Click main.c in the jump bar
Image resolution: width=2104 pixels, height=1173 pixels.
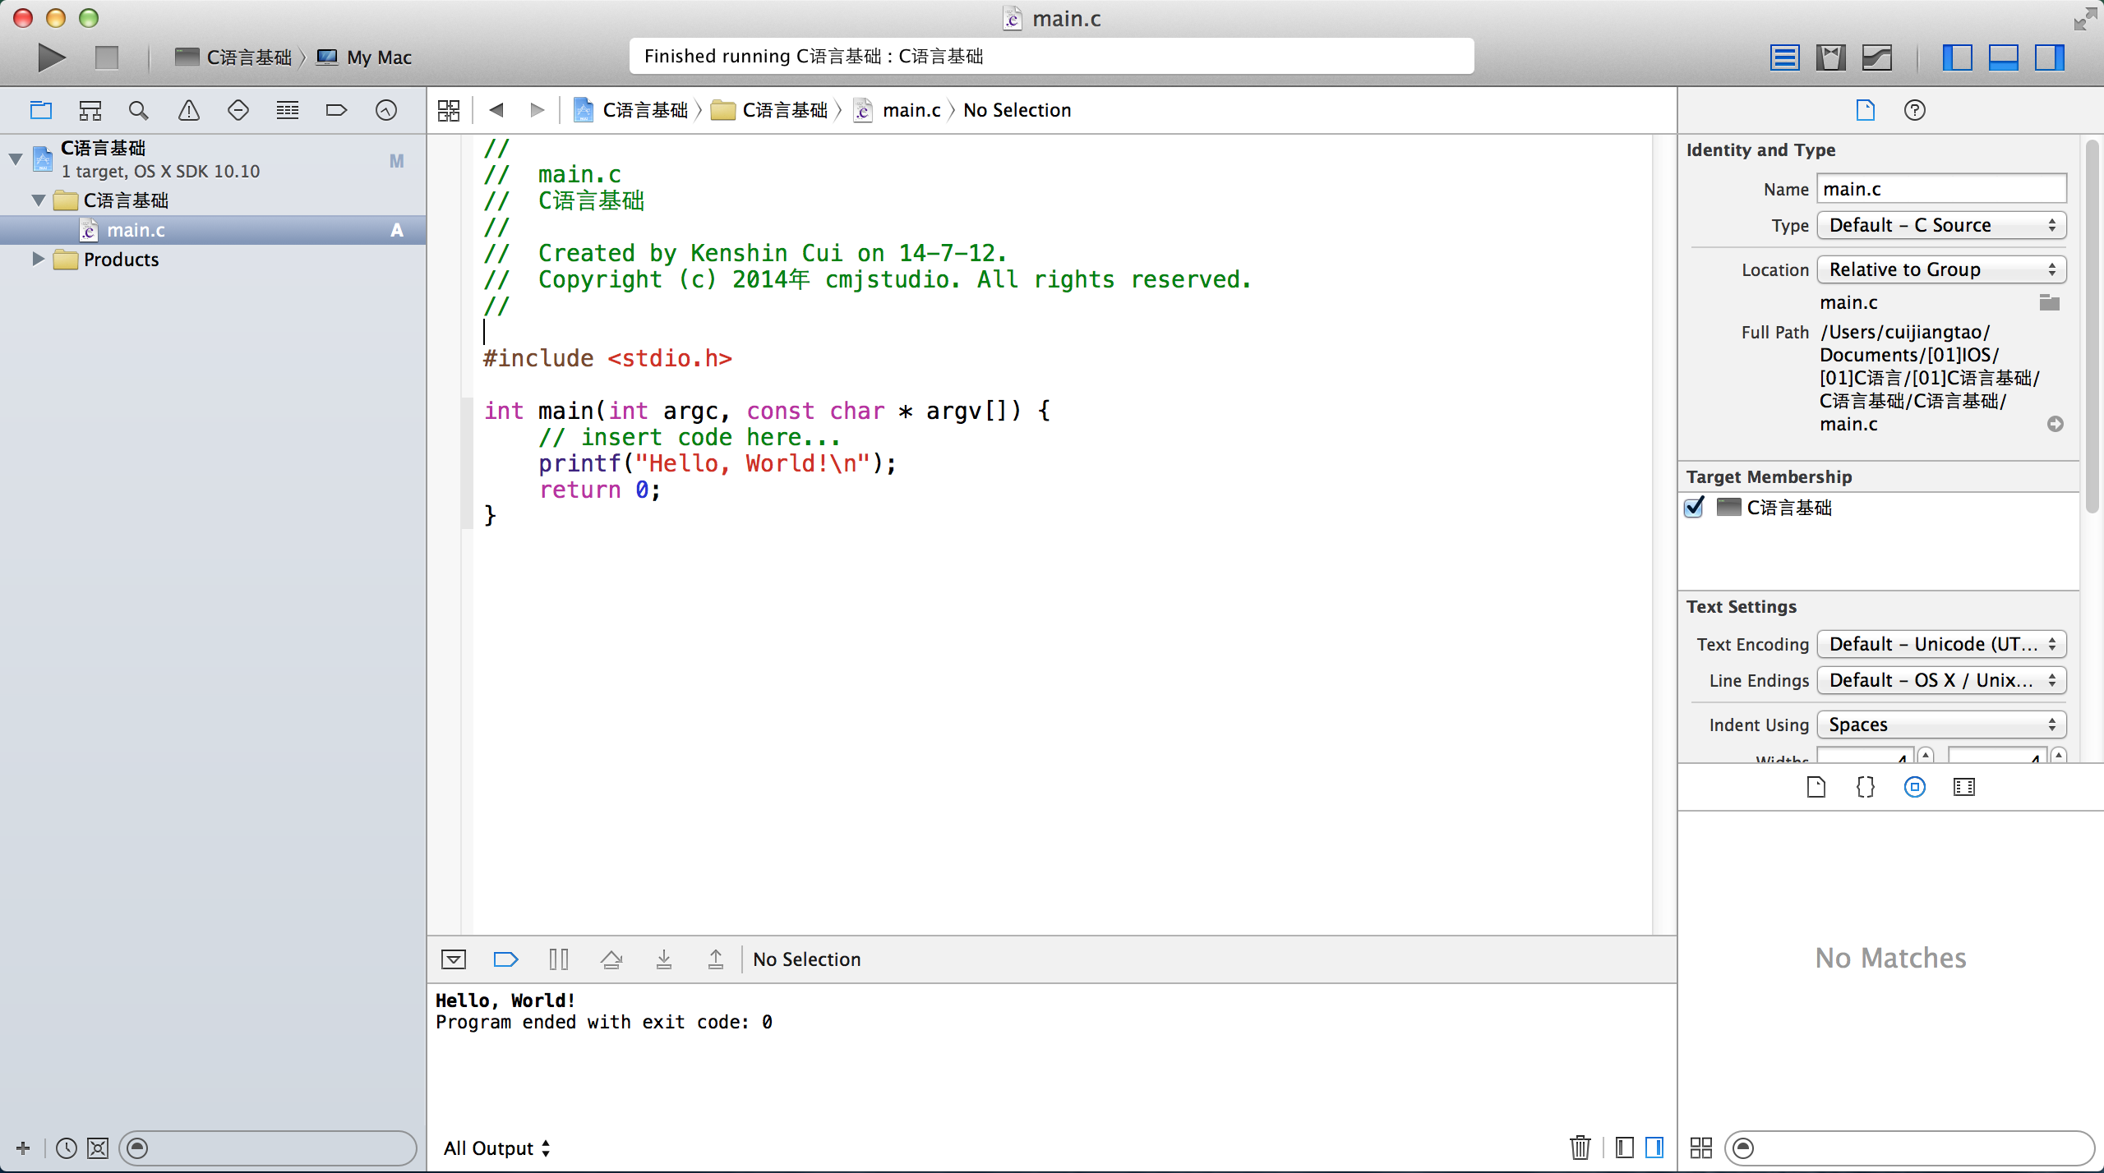click(911, 111)
